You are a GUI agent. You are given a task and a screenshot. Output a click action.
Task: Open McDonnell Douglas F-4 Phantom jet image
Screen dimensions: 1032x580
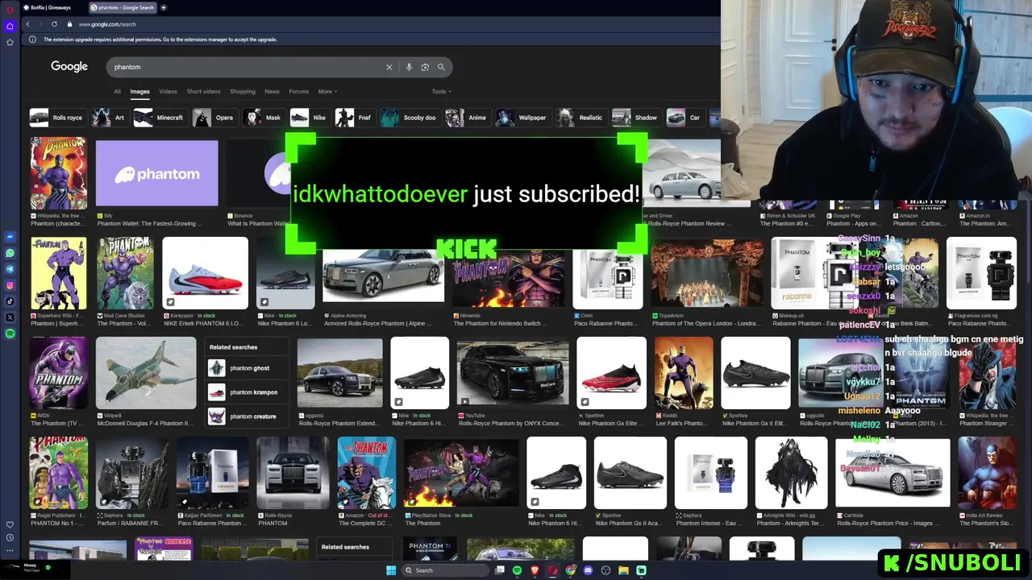[x=146, y=373]
